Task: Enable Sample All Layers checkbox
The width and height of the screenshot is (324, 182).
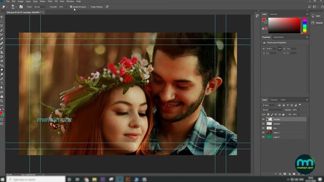Action: pos(71,7)
